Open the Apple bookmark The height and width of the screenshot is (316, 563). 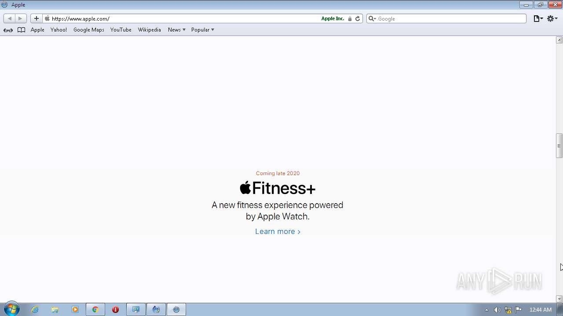(x=37, y=30)
